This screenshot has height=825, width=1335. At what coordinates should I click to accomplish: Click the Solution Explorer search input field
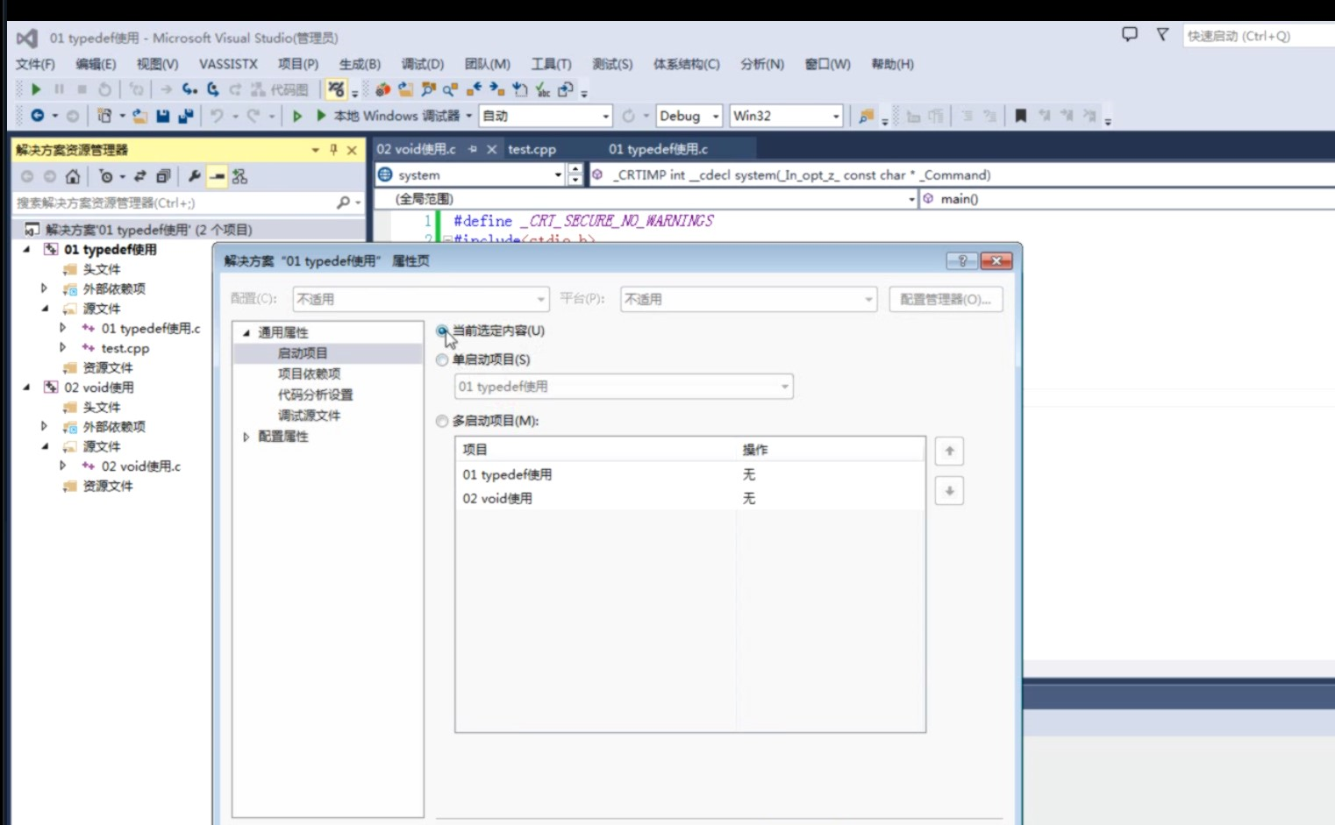(x=174, y=203)
